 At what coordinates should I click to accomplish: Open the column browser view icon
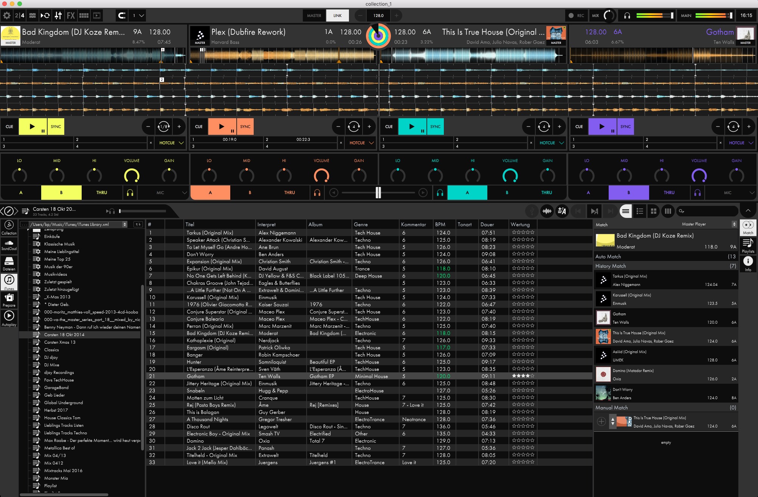coord(668,211)
